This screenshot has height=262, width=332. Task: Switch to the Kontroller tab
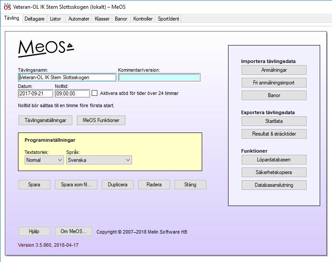pos(143,19)
